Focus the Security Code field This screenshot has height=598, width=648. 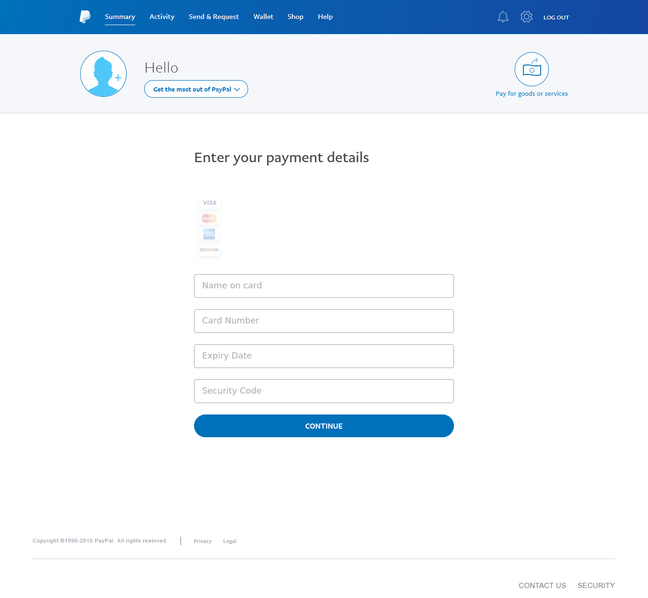click(324, 391)
